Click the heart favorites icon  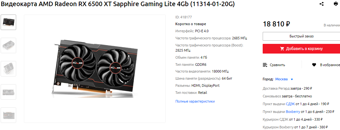tap(314, 65)
